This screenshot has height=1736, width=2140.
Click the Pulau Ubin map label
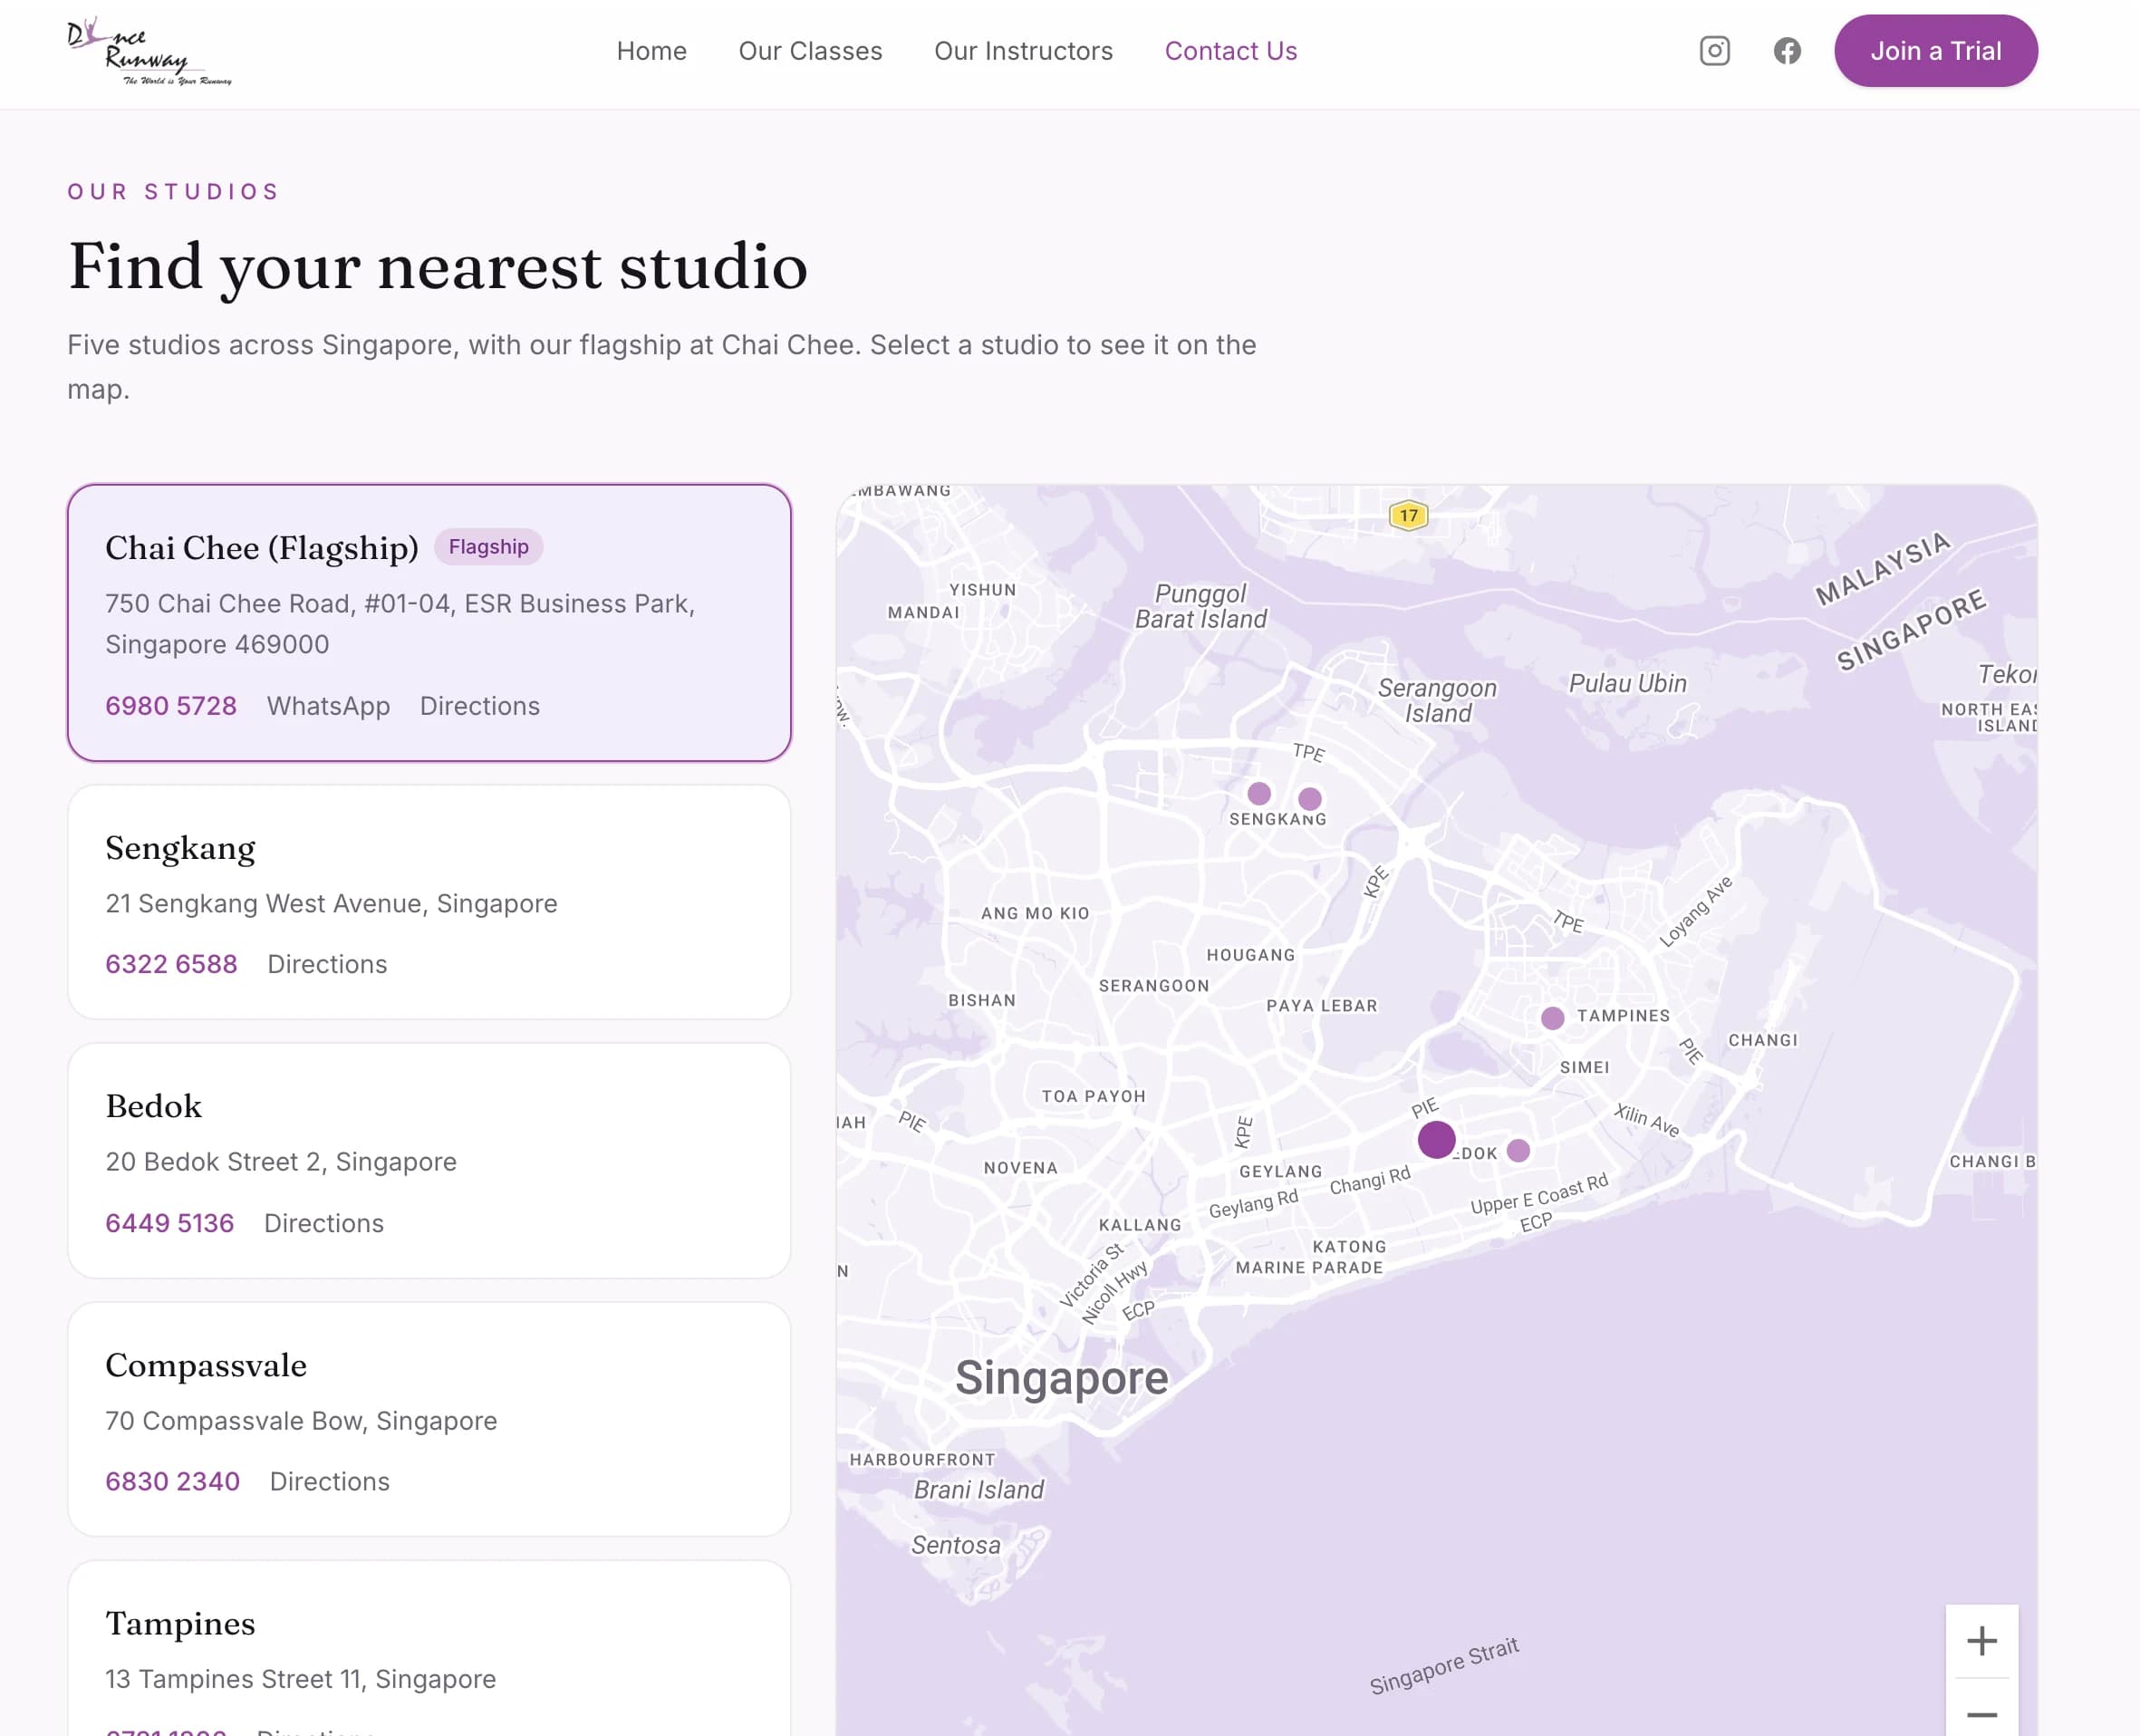click(1627, 683)
